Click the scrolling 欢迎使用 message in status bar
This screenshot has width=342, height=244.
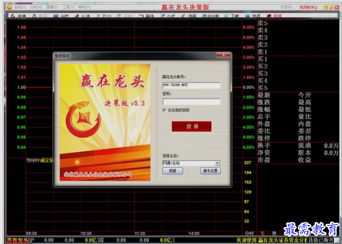(272, 240)
